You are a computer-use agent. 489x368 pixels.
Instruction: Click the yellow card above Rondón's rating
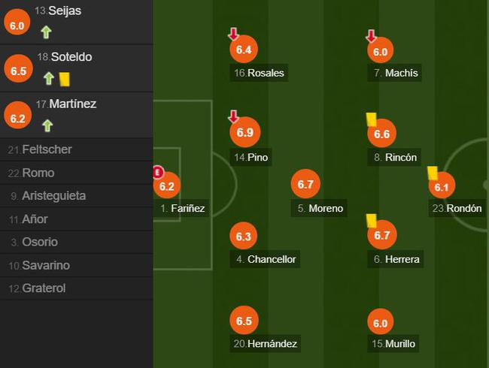coord(433,173)
